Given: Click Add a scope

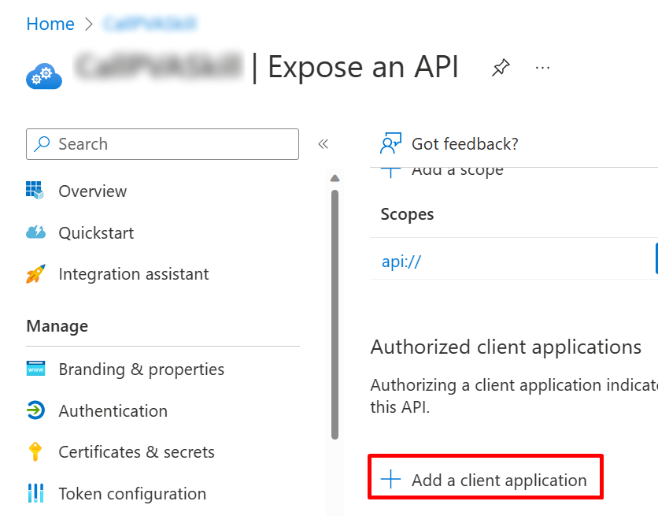Looking at the screenshot, I should point(457,169).
